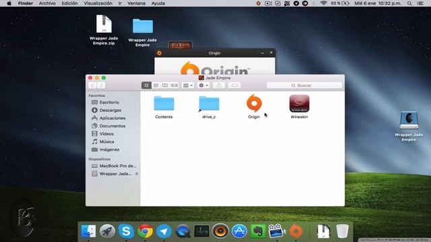The height and width of the screenshot is (242, 431).
Task: Click the red recording menu bar icon
Action: 259,3
